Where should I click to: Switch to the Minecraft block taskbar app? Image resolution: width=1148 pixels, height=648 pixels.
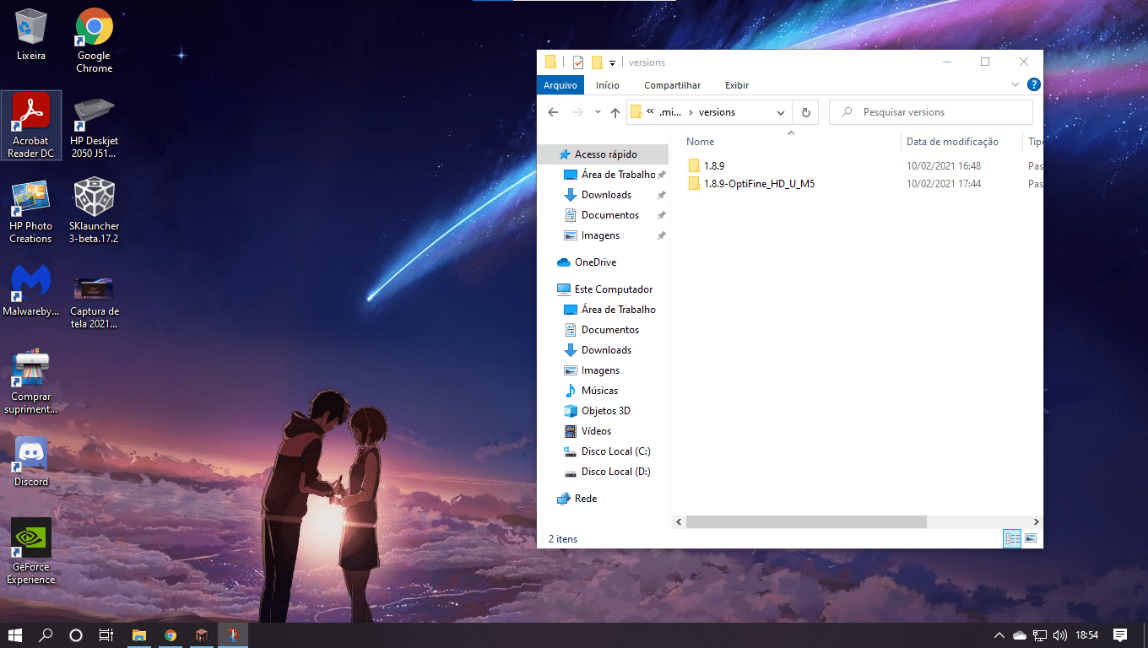(201, 635)
